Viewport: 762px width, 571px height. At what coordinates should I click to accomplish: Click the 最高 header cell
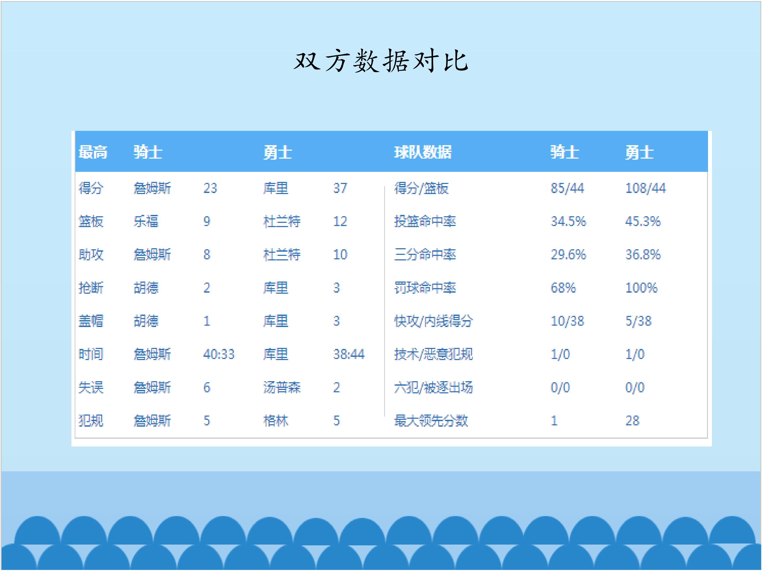[x=93, y=152]
